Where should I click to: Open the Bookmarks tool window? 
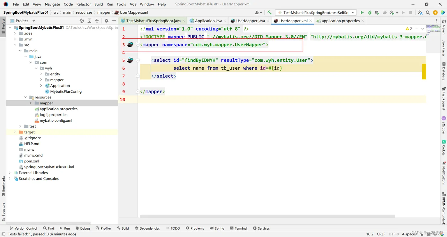[3, 186]
